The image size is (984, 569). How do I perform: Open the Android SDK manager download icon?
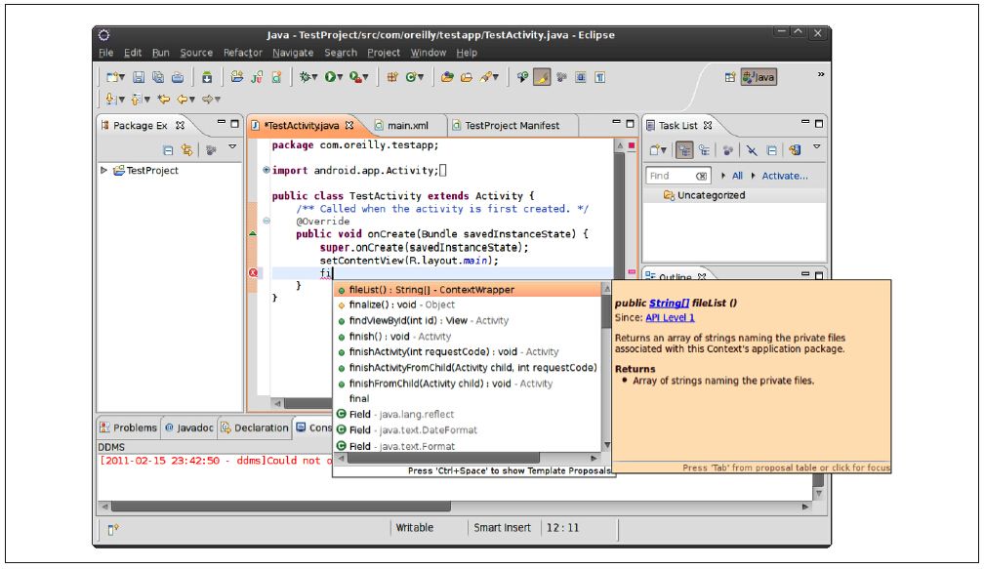coord(207,77)
